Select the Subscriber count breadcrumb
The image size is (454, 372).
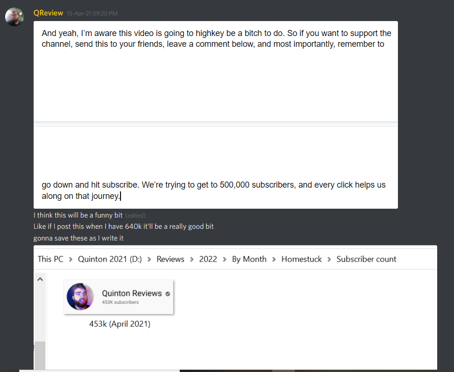(x=366, y=259)
